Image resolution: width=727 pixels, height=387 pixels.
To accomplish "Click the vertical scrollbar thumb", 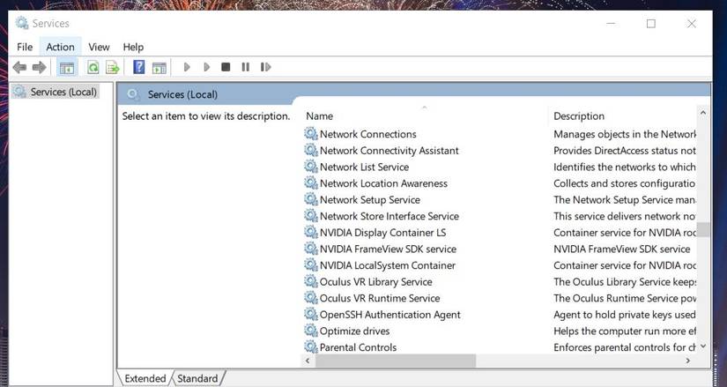I will point(703,229).
